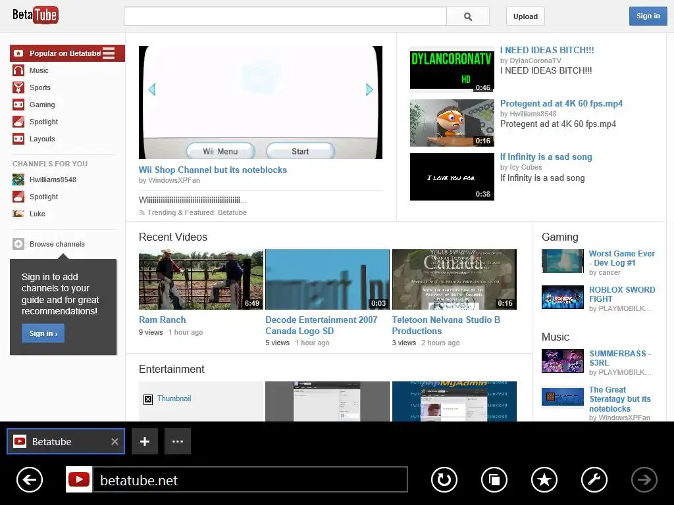Open the Gaming guide entry

coord(42,105)
